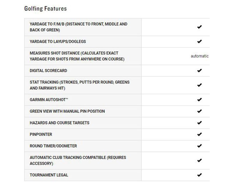This screenshot has width=233, height=187.
Task: Click the Tournament Legal label text
Action: click(49, 175)
